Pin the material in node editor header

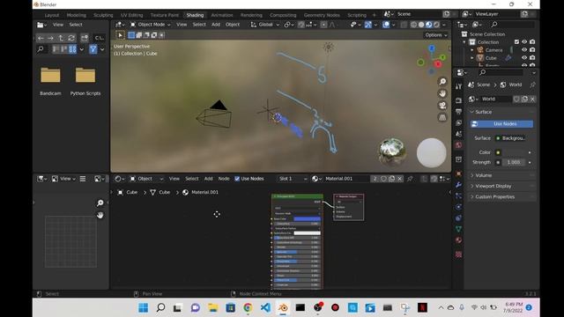pos(410,179)
